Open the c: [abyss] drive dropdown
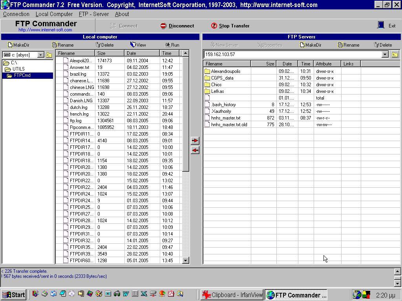 click(x=41, y=55)
